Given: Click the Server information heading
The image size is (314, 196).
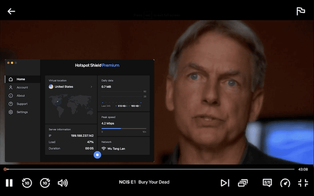Looking at the screenshot, I should [x=60, y=130].
